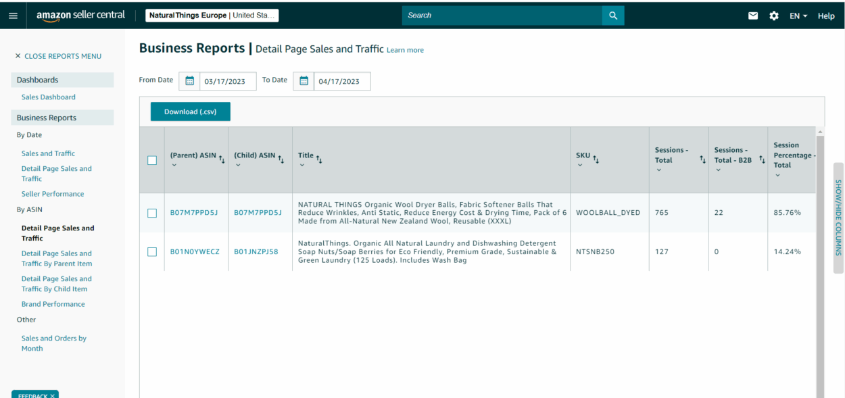
Task: Open the hamburger navigation menu
Action: tap(13, 15)
